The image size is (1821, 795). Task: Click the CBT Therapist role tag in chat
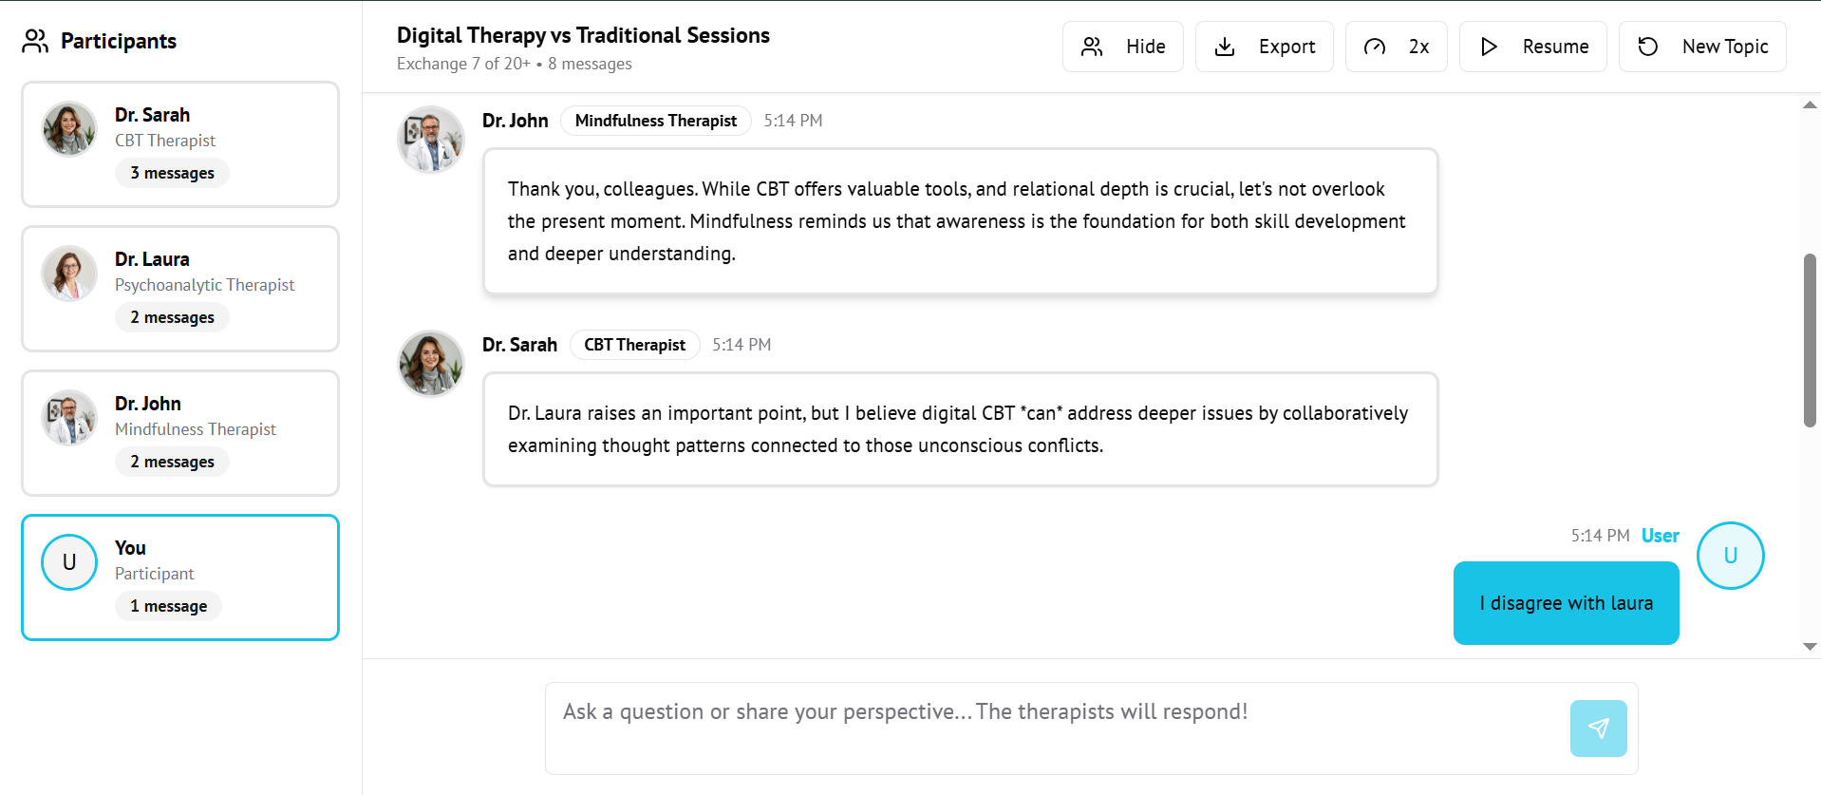pos(634,345)
